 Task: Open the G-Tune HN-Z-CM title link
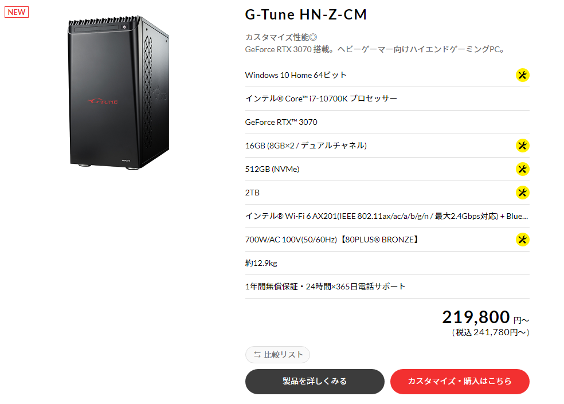pos(305,15)
